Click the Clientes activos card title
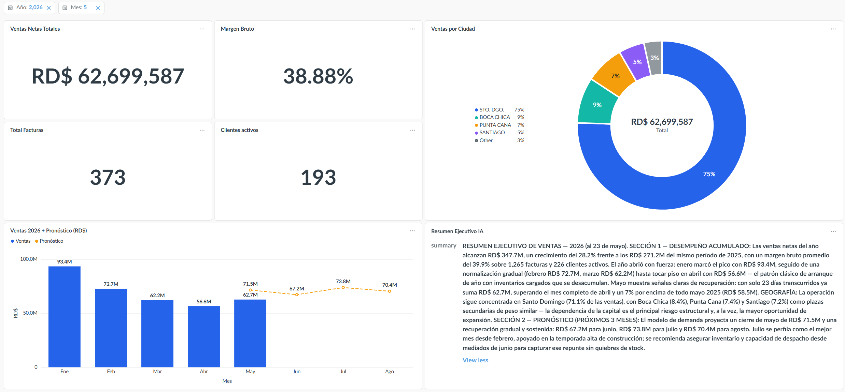The width and height of the screenshot is (845, 392). 239,130
